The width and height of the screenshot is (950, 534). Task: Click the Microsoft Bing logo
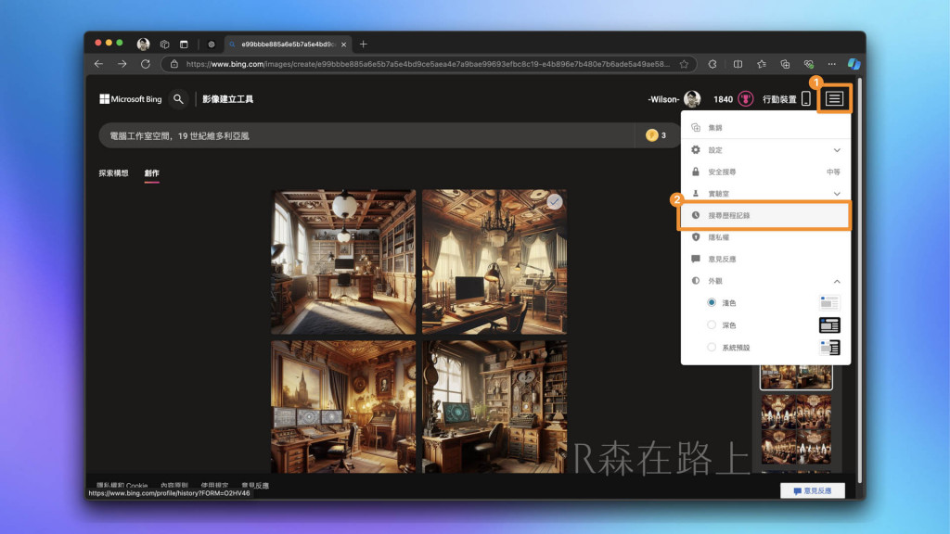pos(131,98)
